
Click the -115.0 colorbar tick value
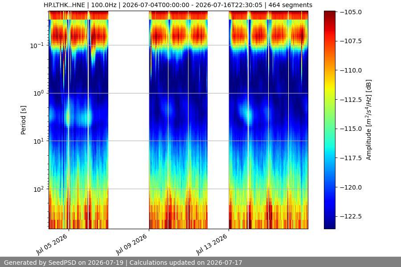[x=351, y=129]
